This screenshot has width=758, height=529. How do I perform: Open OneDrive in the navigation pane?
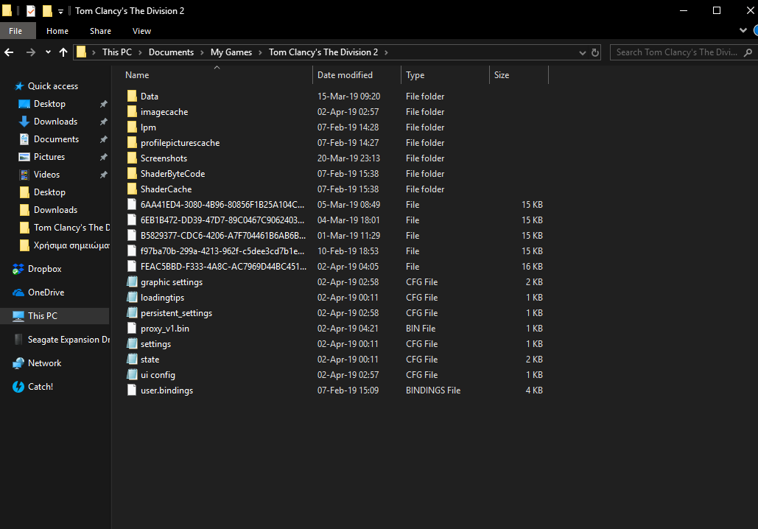coord(46,292)
